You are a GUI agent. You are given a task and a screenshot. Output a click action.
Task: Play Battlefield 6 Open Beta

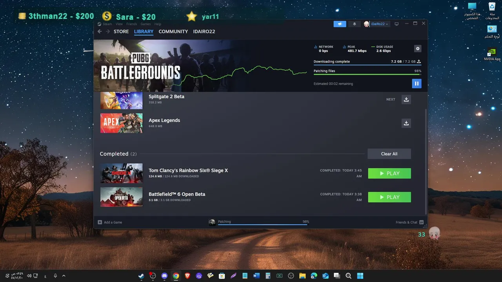point(389,197)
